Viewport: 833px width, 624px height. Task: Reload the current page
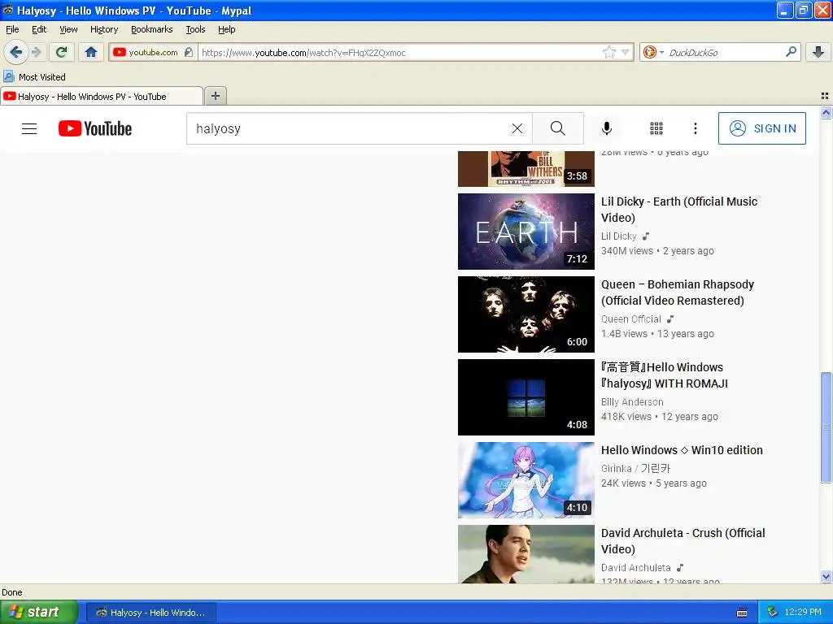pyautogui.click(x=62, y=52)
